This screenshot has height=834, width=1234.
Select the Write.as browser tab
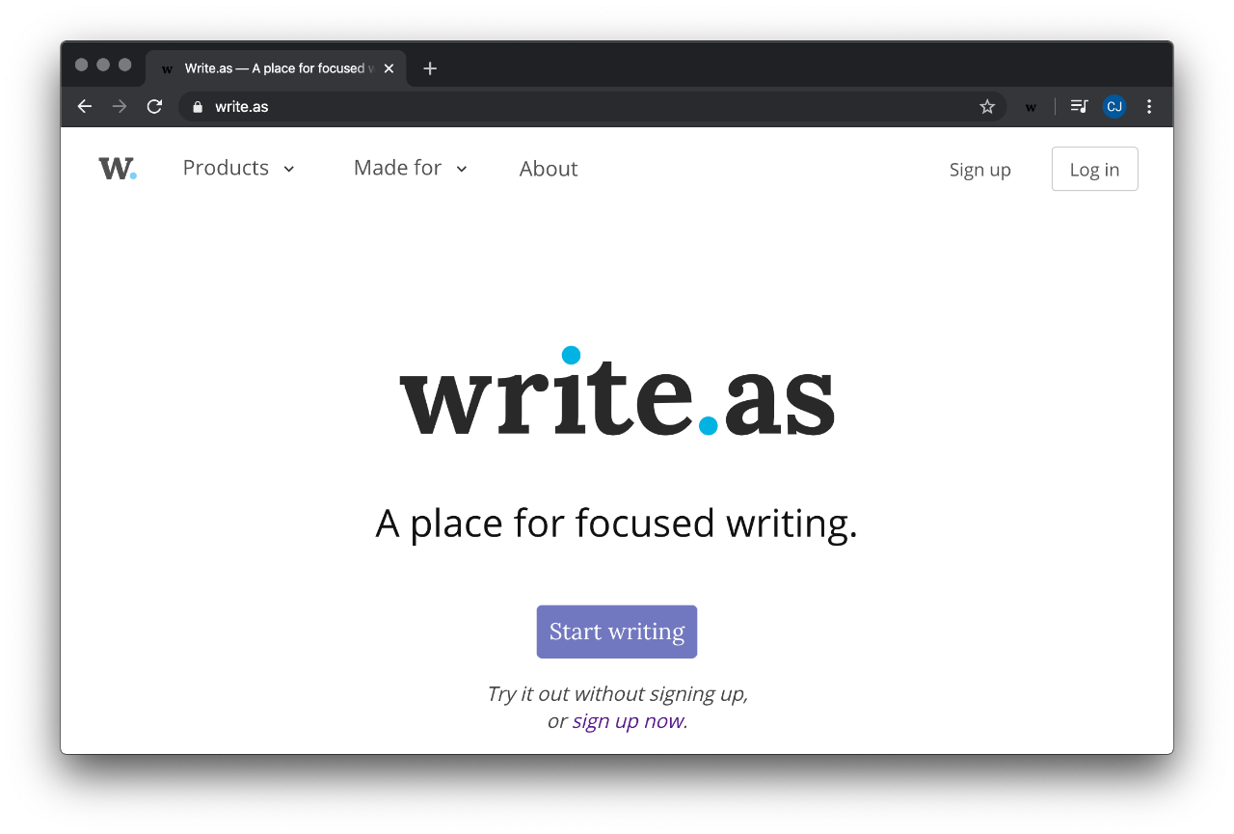pyautogui.click(x=277, y=68)
